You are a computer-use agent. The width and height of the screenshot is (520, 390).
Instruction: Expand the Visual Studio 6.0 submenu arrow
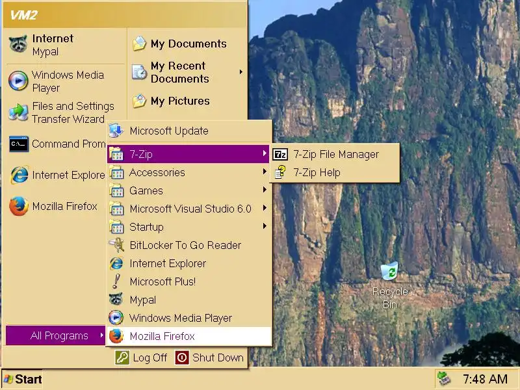265,208
